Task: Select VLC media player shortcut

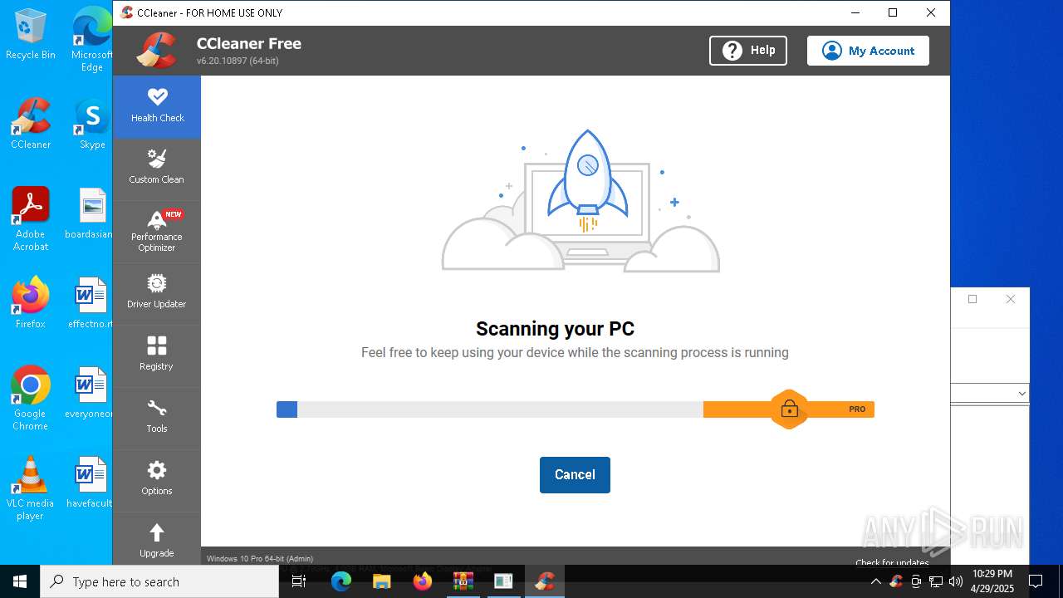Action: pos(31,488)
